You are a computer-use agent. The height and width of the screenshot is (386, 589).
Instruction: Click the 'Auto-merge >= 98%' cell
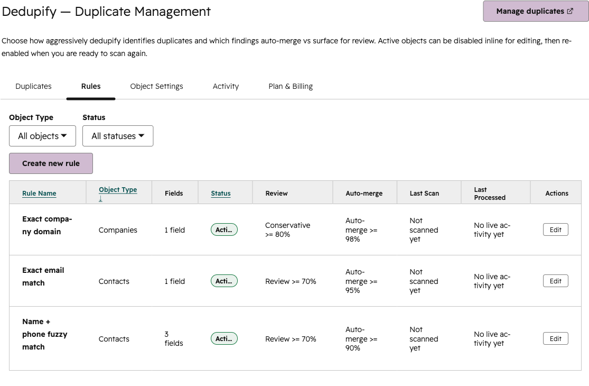(361, 229)
